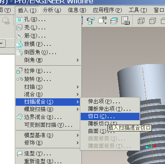165x164 pixels.
Task: Expand the 螺旋扫描(H) submenu
Action: click(48, 109)
